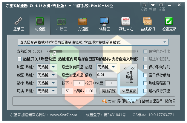Open the 充值区 wallet icon
The image size is (187, 123).
point(83,21)
